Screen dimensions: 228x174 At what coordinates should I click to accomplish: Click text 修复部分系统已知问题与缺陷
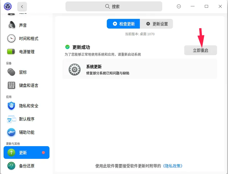108,73
